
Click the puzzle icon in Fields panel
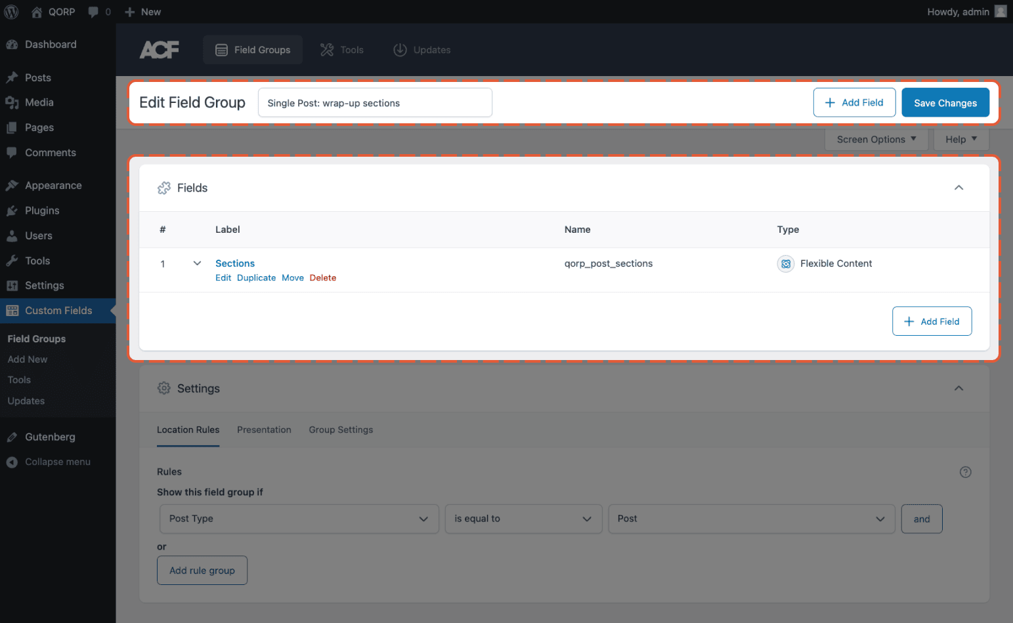point(163,188)
